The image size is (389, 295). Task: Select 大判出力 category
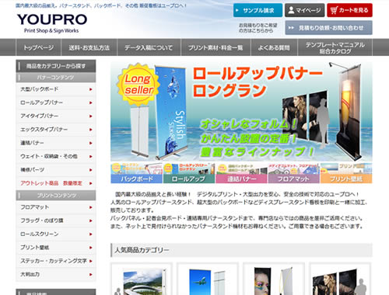click(56, 275)
